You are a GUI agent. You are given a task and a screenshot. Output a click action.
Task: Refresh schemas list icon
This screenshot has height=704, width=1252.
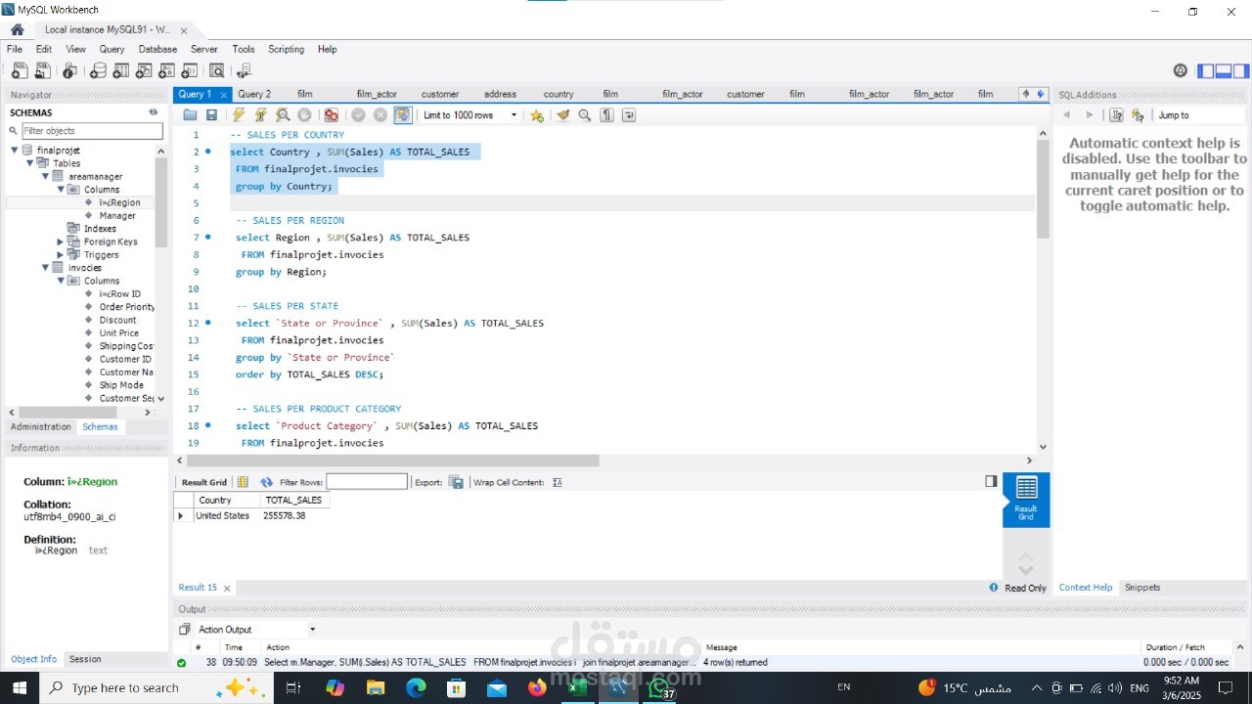pos(154,112)
